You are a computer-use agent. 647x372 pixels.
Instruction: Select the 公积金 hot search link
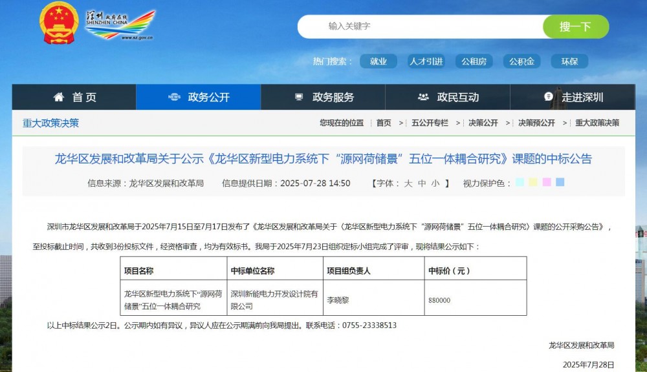(x=521, y=61)
